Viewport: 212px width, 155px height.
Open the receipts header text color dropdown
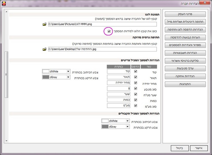click(128, 121)
